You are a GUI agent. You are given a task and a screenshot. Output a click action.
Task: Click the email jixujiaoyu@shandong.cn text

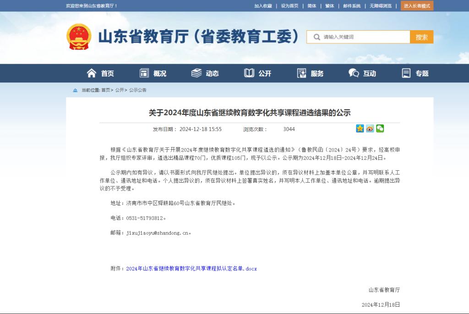(157, 233)
